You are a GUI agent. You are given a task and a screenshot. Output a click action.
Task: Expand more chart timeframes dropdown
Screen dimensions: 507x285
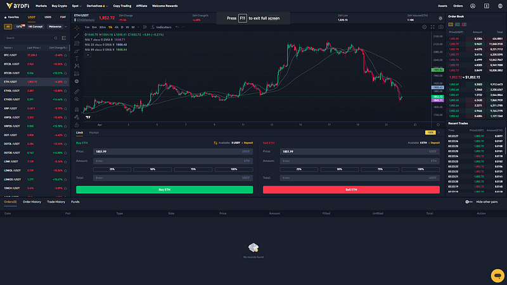138,27
